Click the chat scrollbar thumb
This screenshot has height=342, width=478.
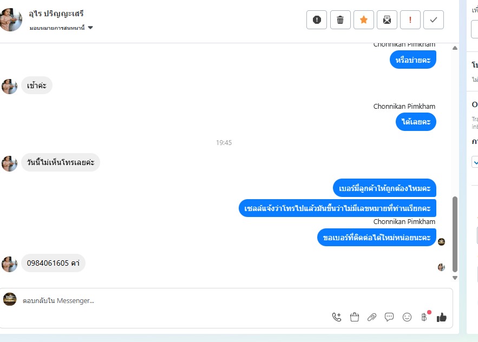455,234
